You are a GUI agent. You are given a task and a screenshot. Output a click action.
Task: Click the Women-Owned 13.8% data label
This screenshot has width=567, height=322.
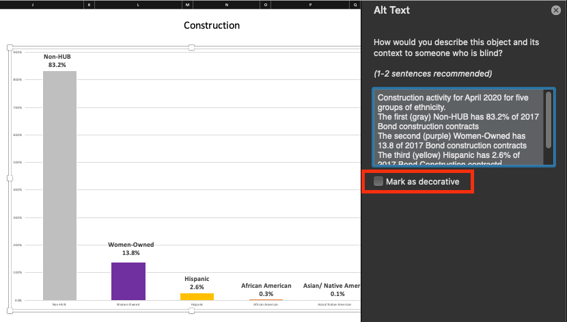131,249
